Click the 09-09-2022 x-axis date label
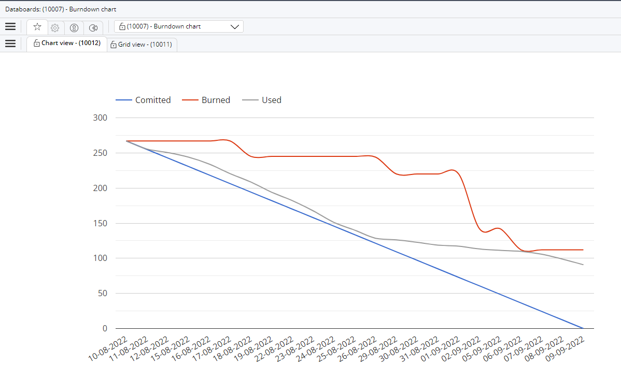This screenshot has width=621, height=379. [x=565, y=349]
